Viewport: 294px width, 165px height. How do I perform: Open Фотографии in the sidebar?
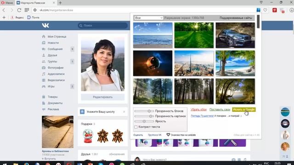pyautogui.click(x=56, y=68)
